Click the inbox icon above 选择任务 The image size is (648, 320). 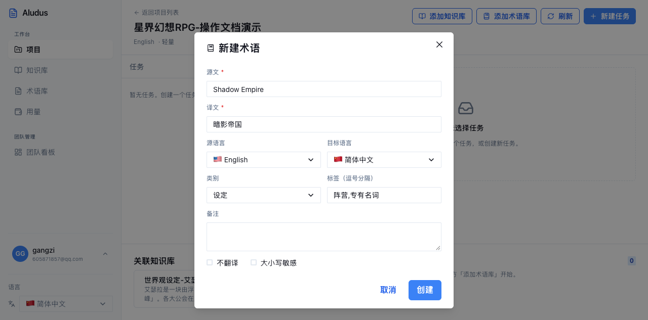[x=466, y=108]
